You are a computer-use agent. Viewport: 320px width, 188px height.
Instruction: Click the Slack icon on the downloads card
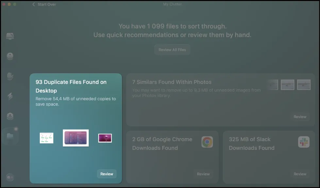click(x=304, y=141)
